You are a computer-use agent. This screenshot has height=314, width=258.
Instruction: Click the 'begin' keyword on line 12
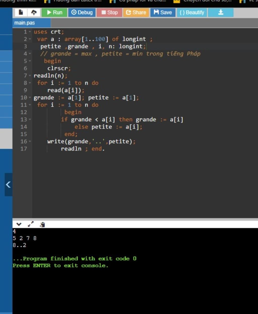(73, 112)
